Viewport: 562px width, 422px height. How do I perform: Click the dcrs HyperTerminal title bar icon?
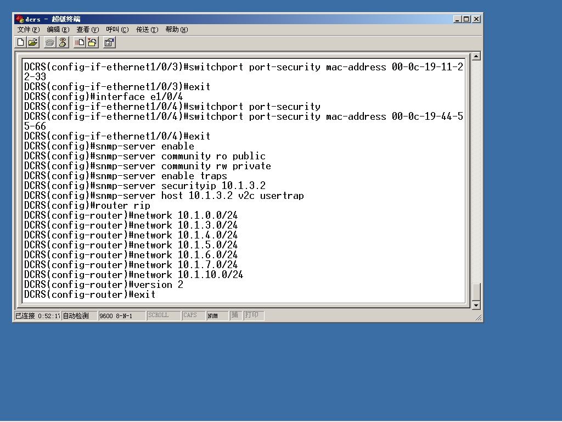point(19,19)
